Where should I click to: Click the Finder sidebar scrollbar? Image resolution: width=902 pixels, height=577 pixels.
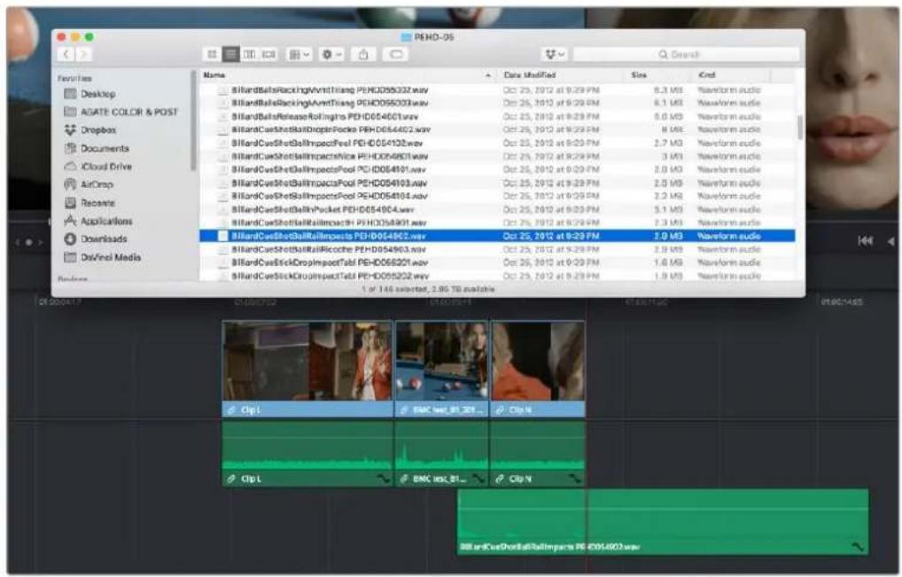[x=193, y=121]
